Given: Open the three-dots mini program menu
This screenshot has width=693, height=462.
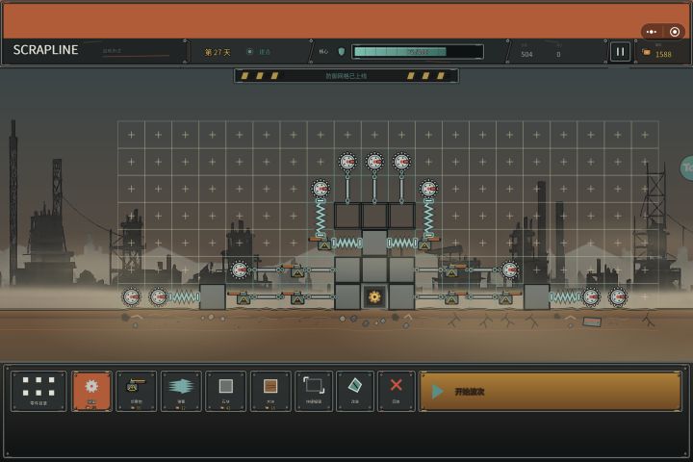Looking at the screenshot, I should pyautogui.click(x=652, y=32).
